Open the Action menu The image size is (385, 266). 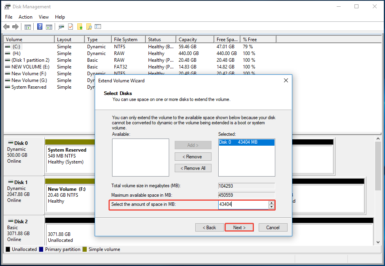pyautogui.click(x=25, y=17)
